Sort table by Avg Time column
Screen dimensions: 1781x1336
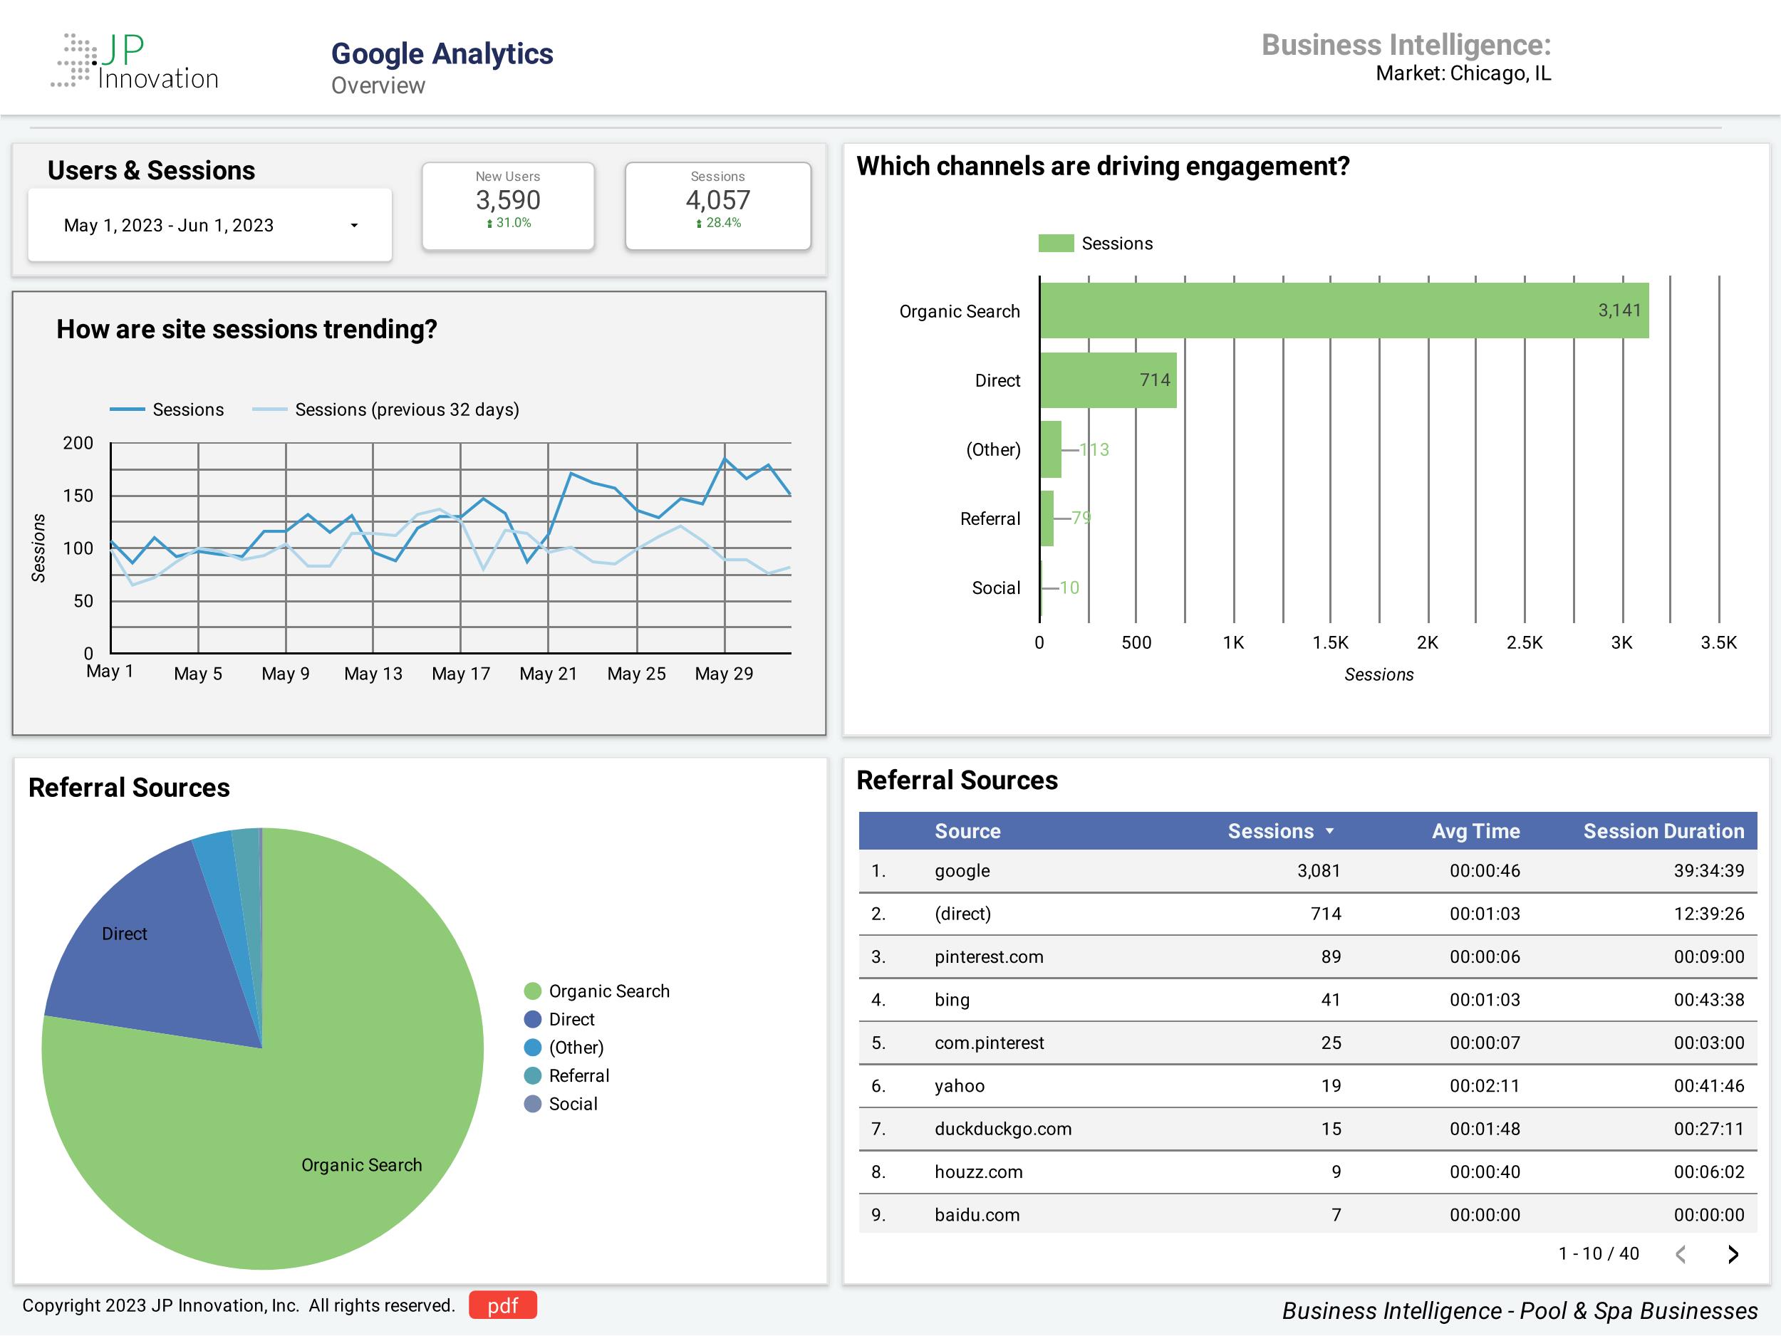[x=1476, y=831]
